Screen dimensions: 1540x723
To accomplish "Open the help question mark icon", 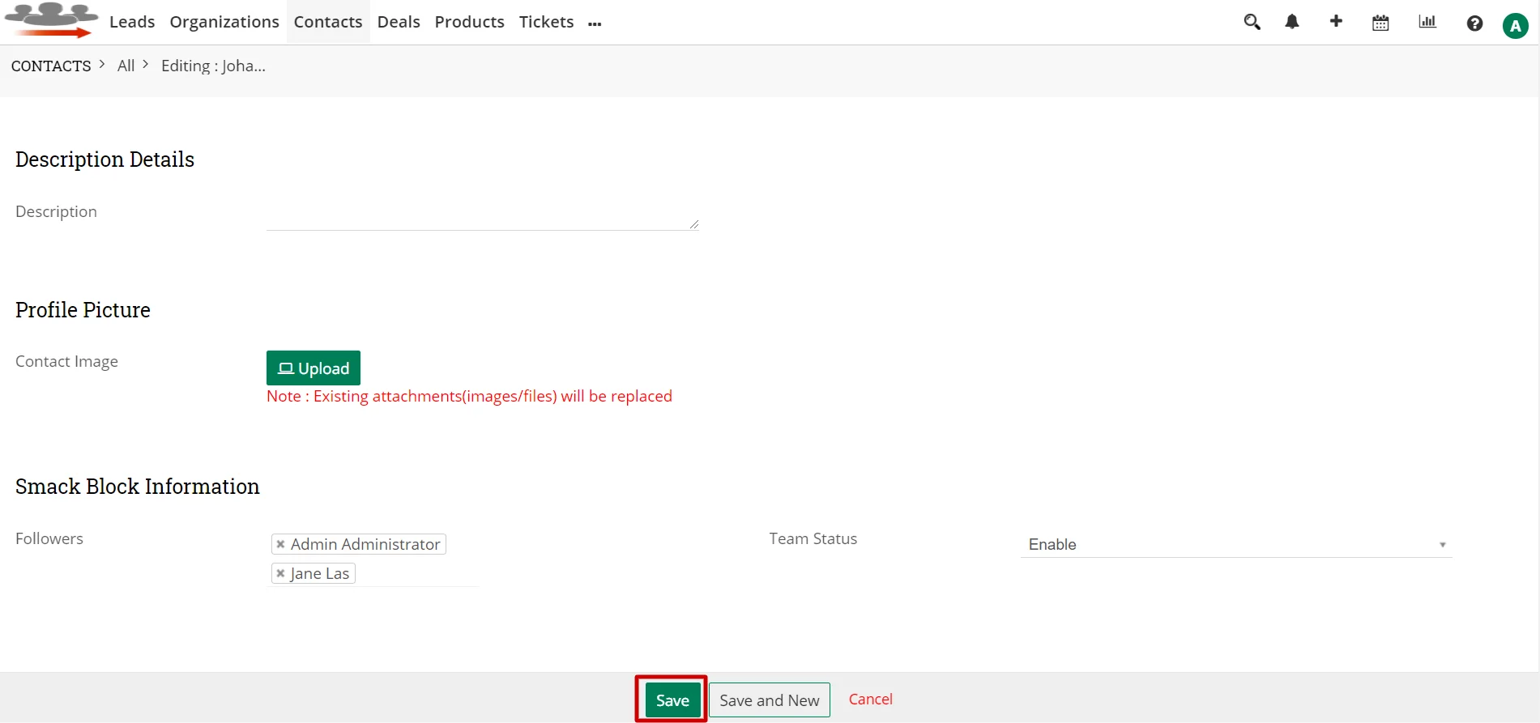I will (x=1474, y=23).
